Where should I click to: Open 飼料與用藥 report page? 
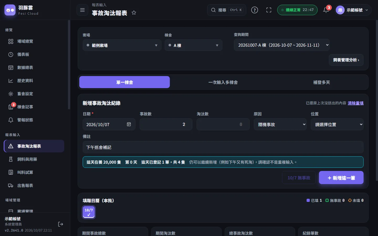click(x=34, y=159)
